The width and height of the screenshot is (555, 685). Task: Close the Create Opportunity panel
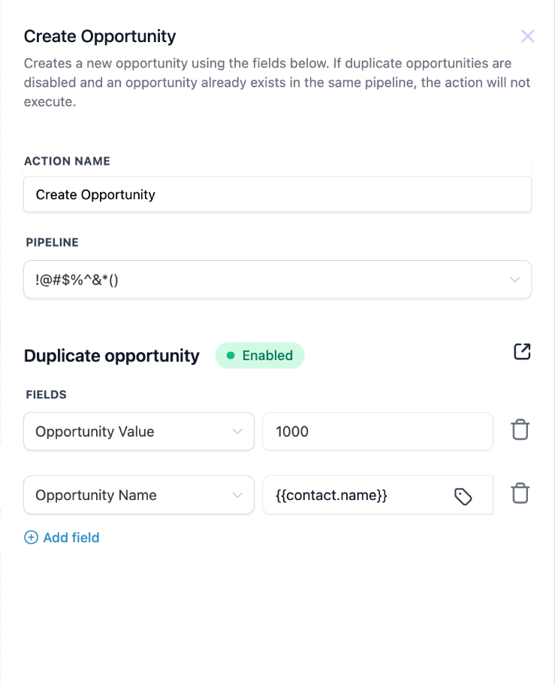[528, 36]
